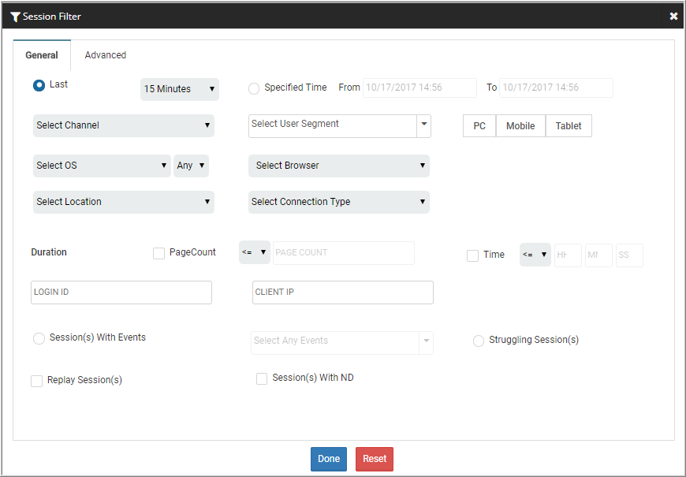686x477 pixels.
Task: Select the Last radio button
Action: point(39,85)
